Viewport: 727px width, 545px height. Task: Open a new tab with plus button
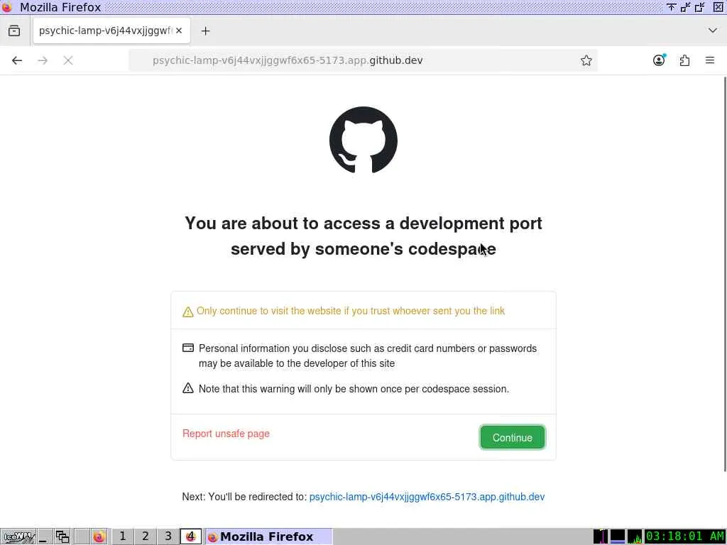205,31
